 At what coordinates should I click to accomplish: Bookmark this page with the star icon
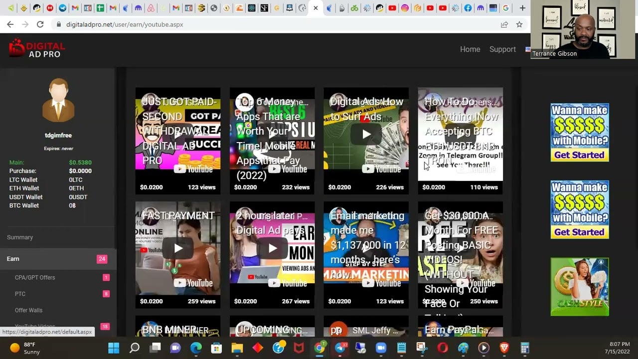[x=519, y=24]
